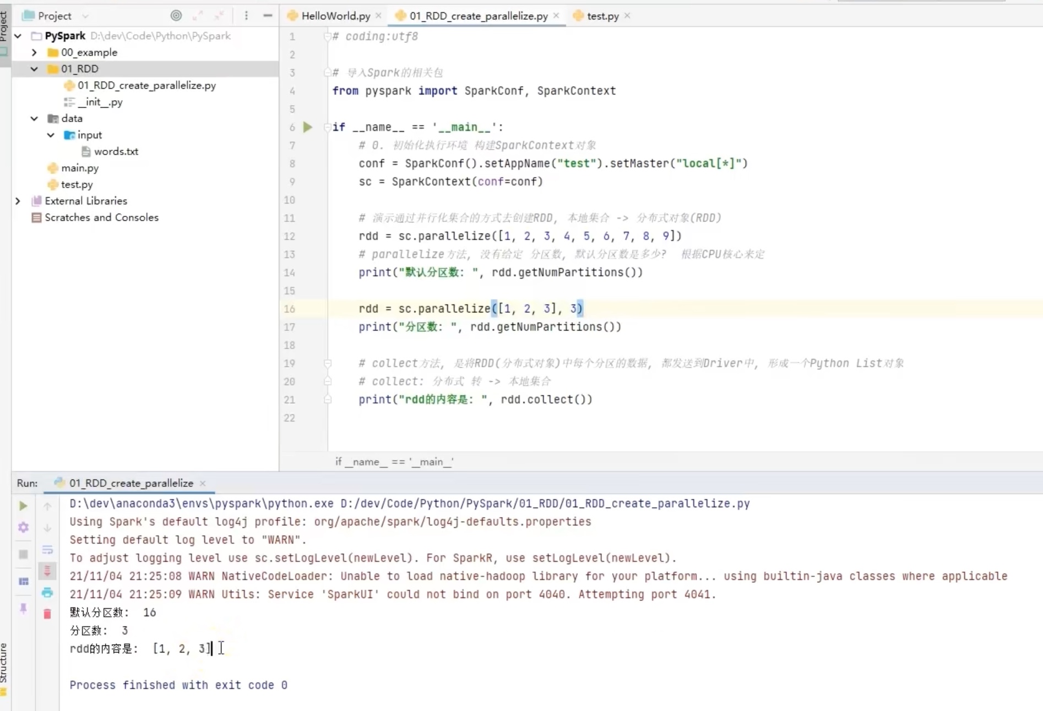1043x711 pixels.
Task: Click the SparkUI port 4040 warning line
Action: (393, 594)
